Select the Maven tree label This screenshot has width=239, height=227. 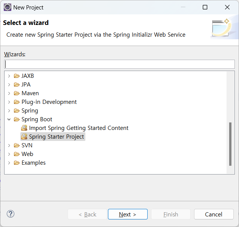30,93
